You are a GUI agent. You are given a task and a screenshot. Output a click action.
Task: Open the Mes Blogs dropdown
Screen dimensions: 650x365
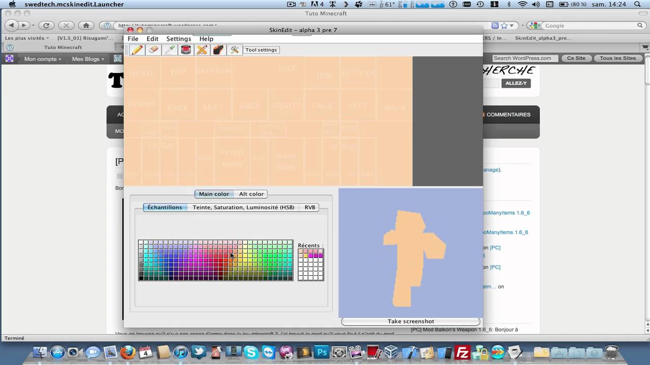coord(88,59)
